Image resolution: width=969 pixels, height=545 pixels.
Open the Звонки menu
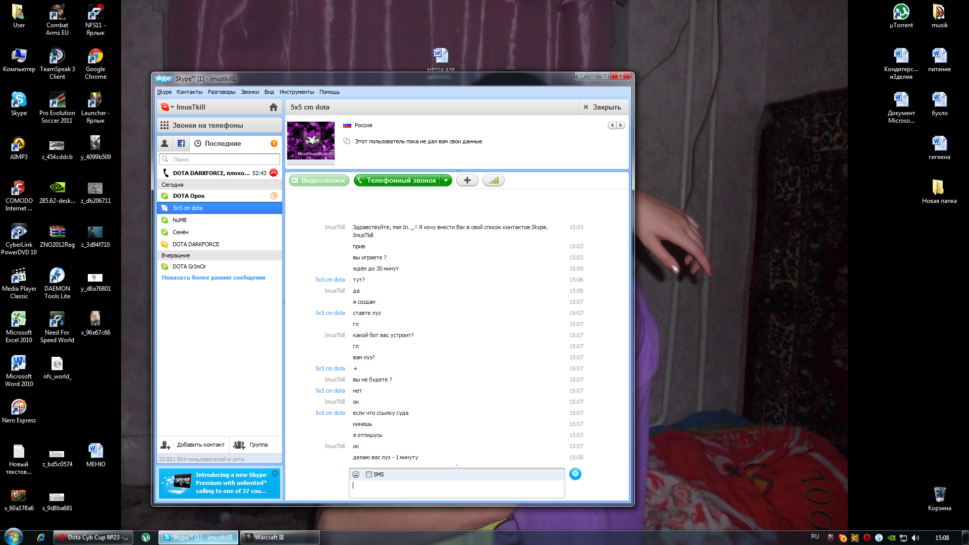(250, 92)
